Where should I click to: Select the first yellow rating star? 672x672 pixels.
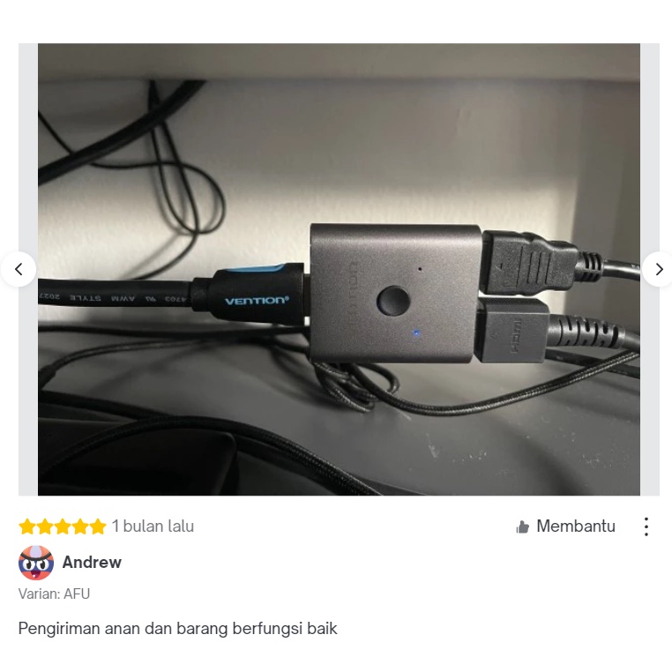pyautogui.click(x=27, y=526)
